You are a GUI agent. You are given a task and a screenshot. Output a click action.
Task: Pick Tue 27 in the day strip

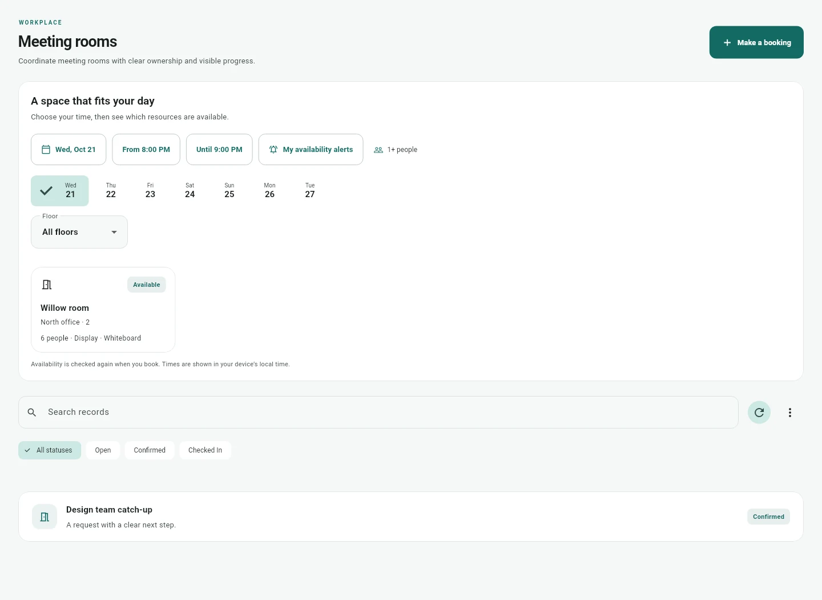pyautogui.click(x=310, y=191)
